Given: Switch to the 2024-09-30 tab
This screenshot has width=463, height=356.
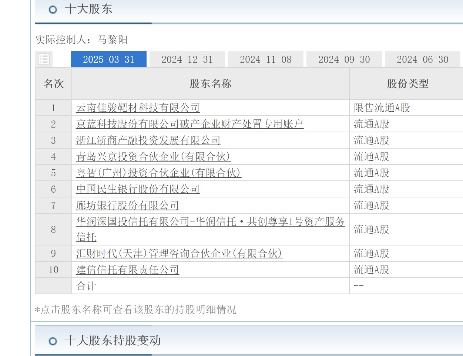Looking at the screenshot, I should click(x=344, y=59).
